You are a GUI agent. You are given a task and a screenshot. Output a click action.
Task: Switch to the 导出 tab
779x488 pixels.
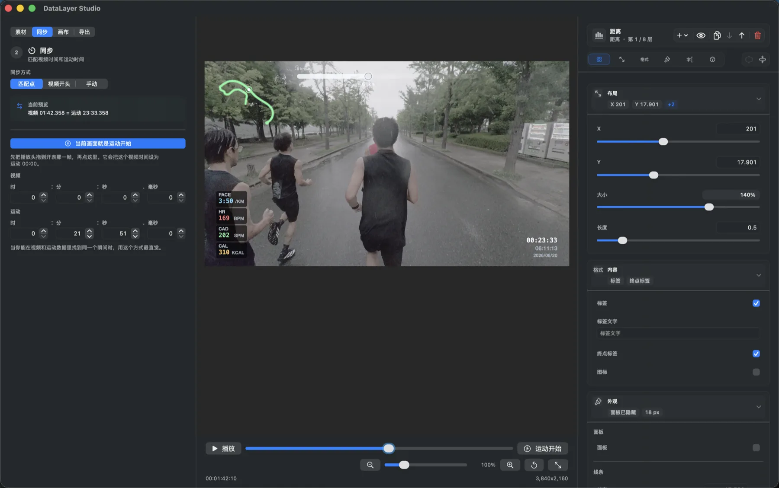84,32
